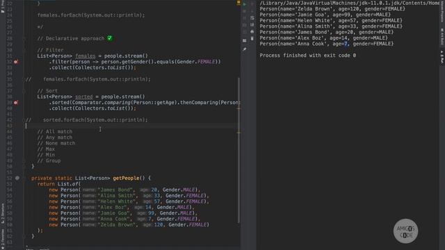Click the age value 120 in the code
The height and width of the screenshot is (250, 445).
click(159, 225)
